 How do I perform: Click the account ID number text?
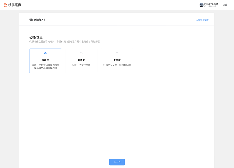coord(210,7)
